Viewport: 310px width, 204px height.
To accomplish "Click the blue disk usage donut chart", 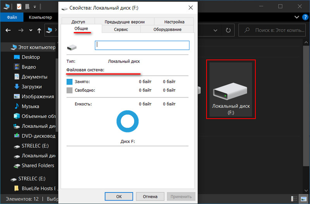I will coord(127,121).
